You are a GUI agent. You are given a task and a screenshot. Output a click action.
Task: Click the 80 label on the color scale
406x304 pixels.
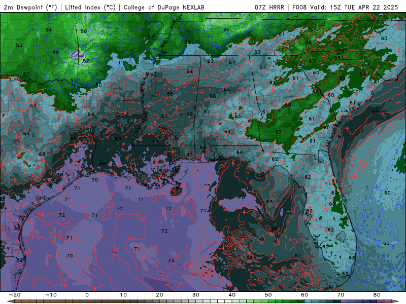coord(377,295)
